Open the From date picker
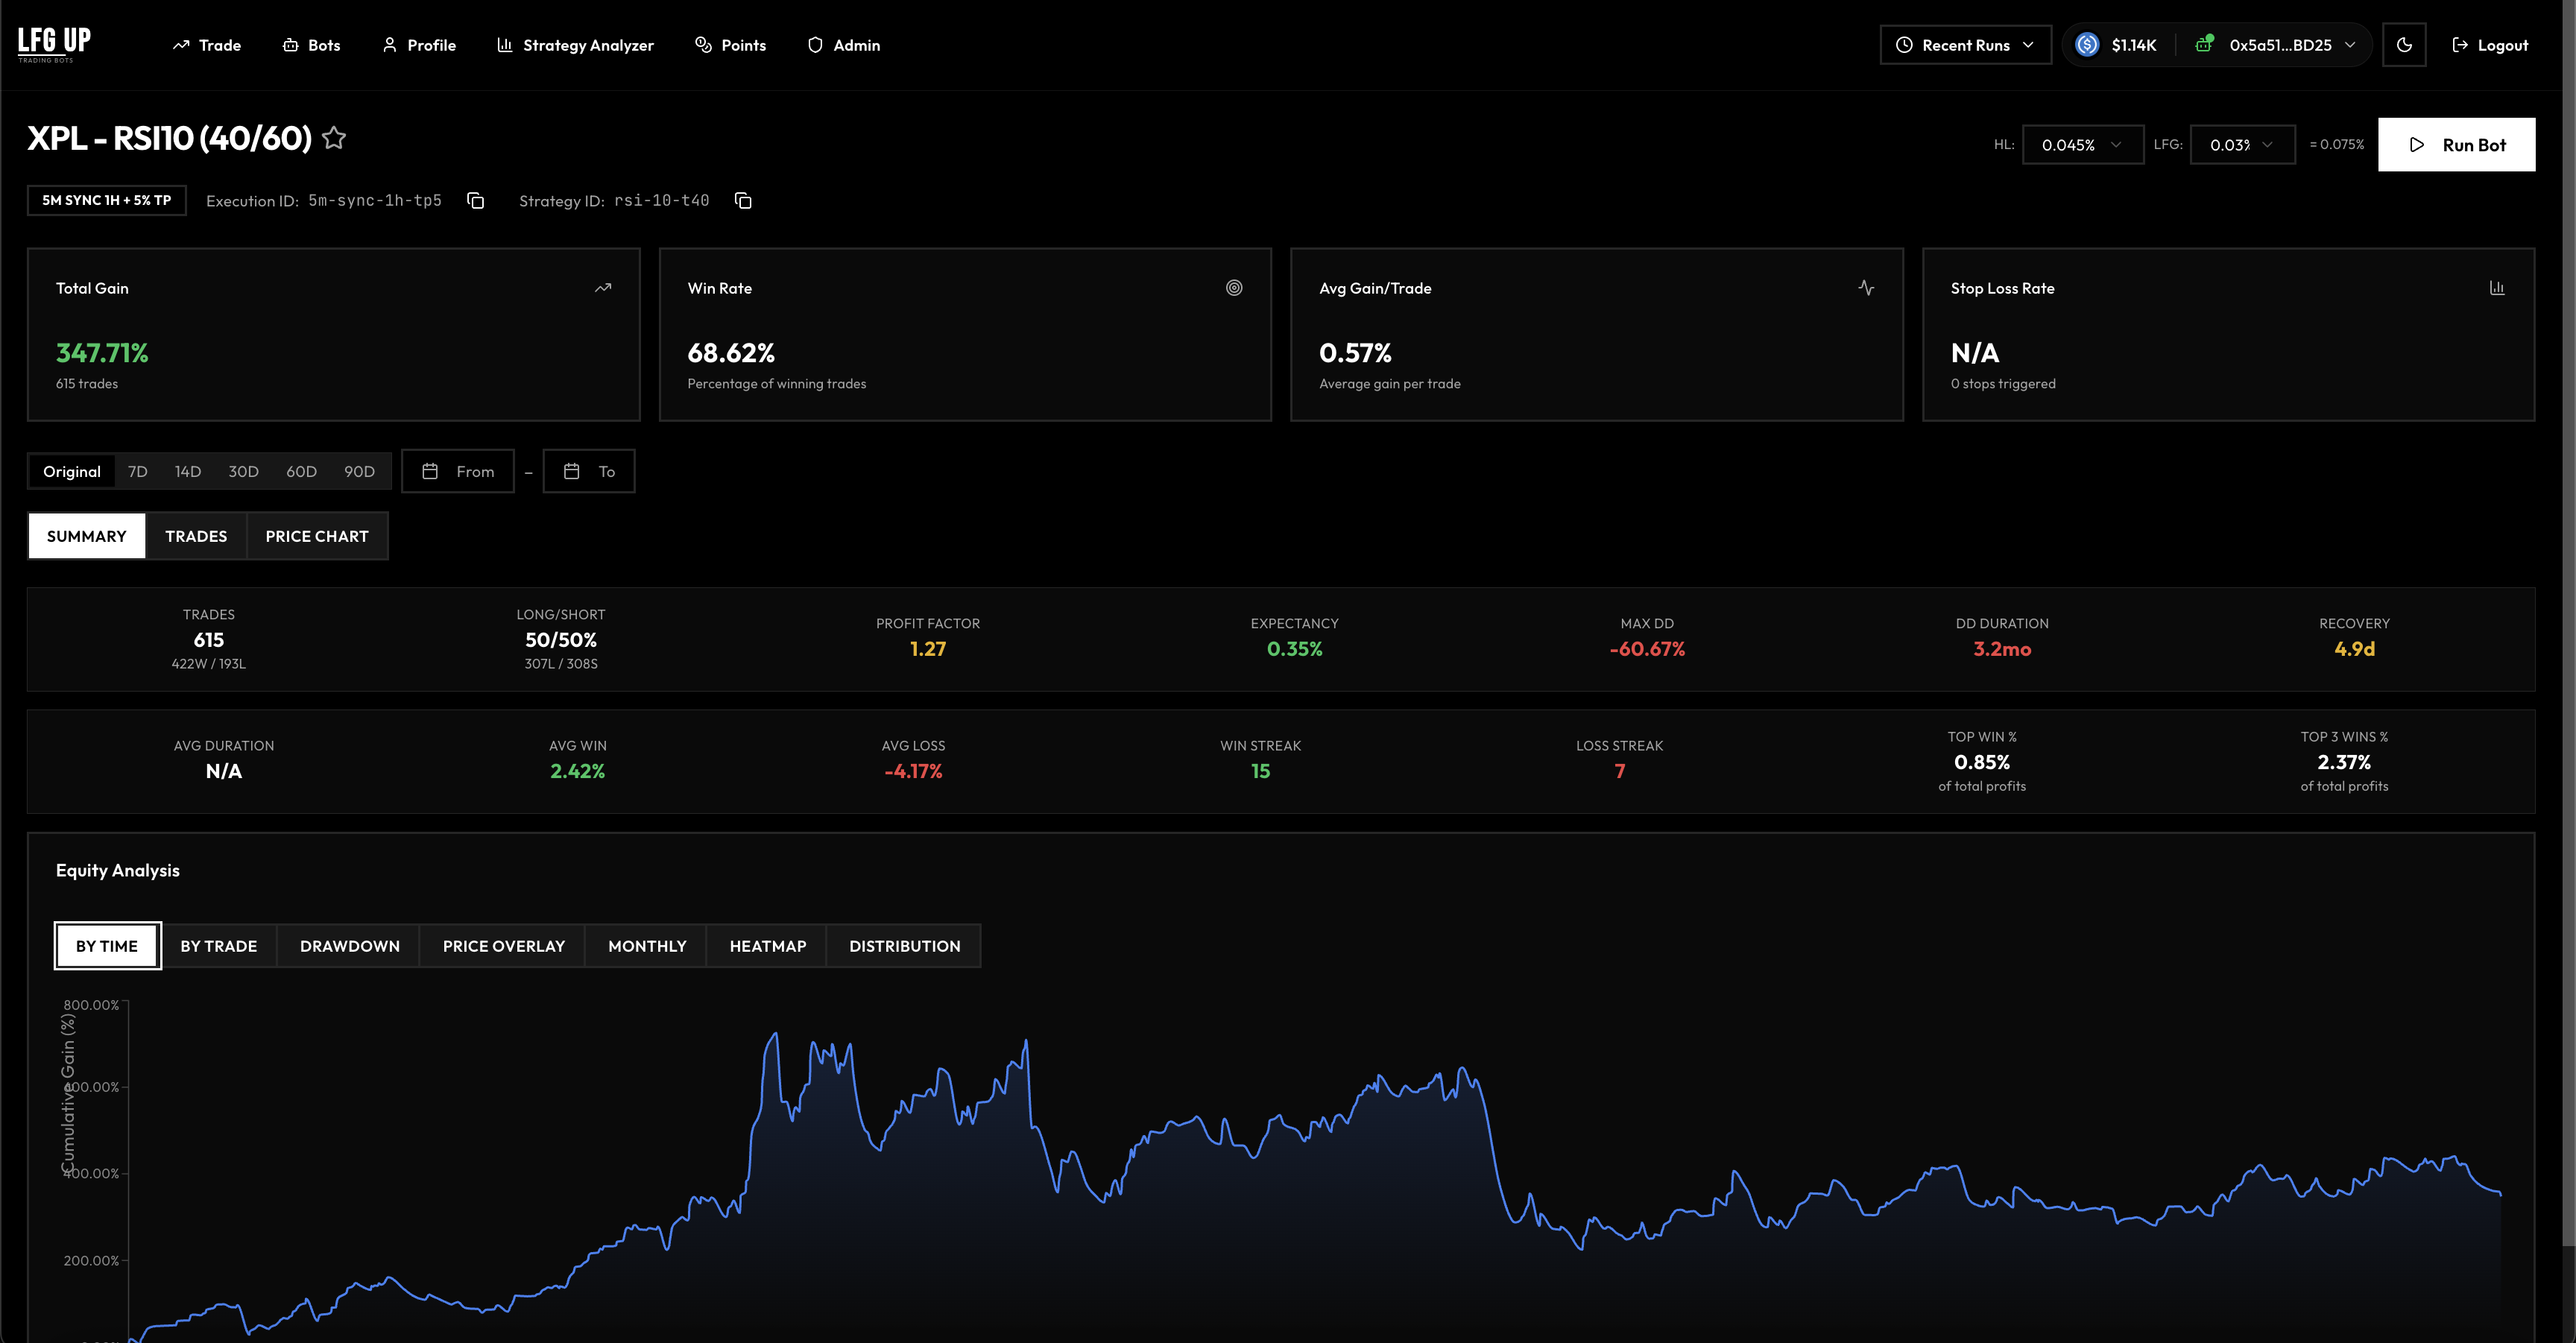This screenshot has width=2576, height=1343. pyautogui.click(x=458, y=471)
